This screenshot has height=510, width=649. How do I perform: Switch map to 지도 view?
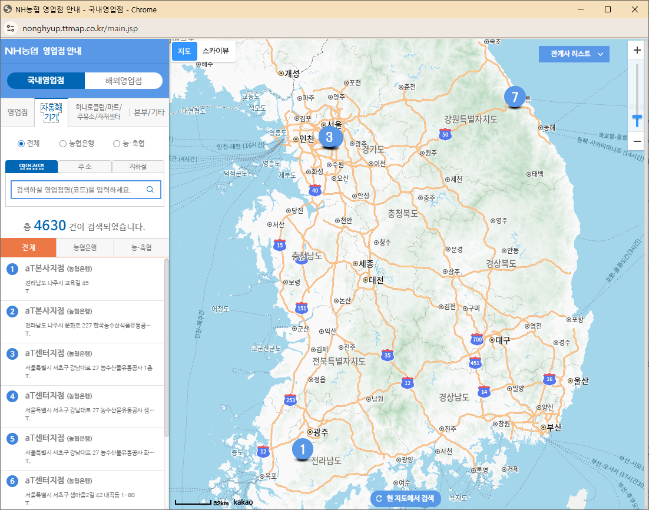click(184, 51)
